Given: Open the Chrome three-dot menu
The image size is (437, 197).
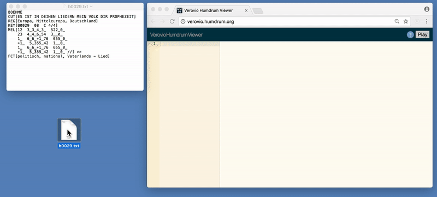Looking at the screenshot, I should coord(427,21).
